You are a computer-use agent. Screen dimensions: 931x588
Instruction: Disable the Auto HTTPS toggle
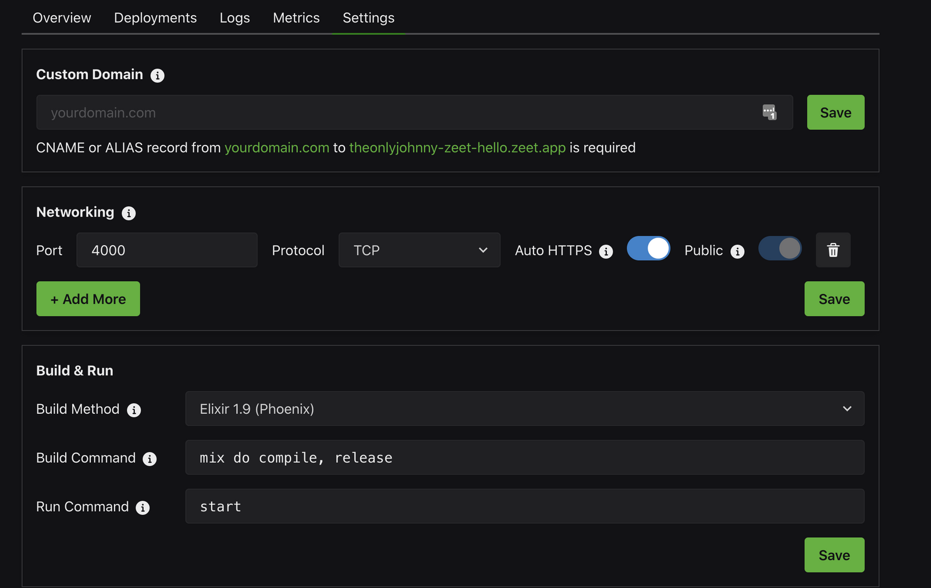648,249
